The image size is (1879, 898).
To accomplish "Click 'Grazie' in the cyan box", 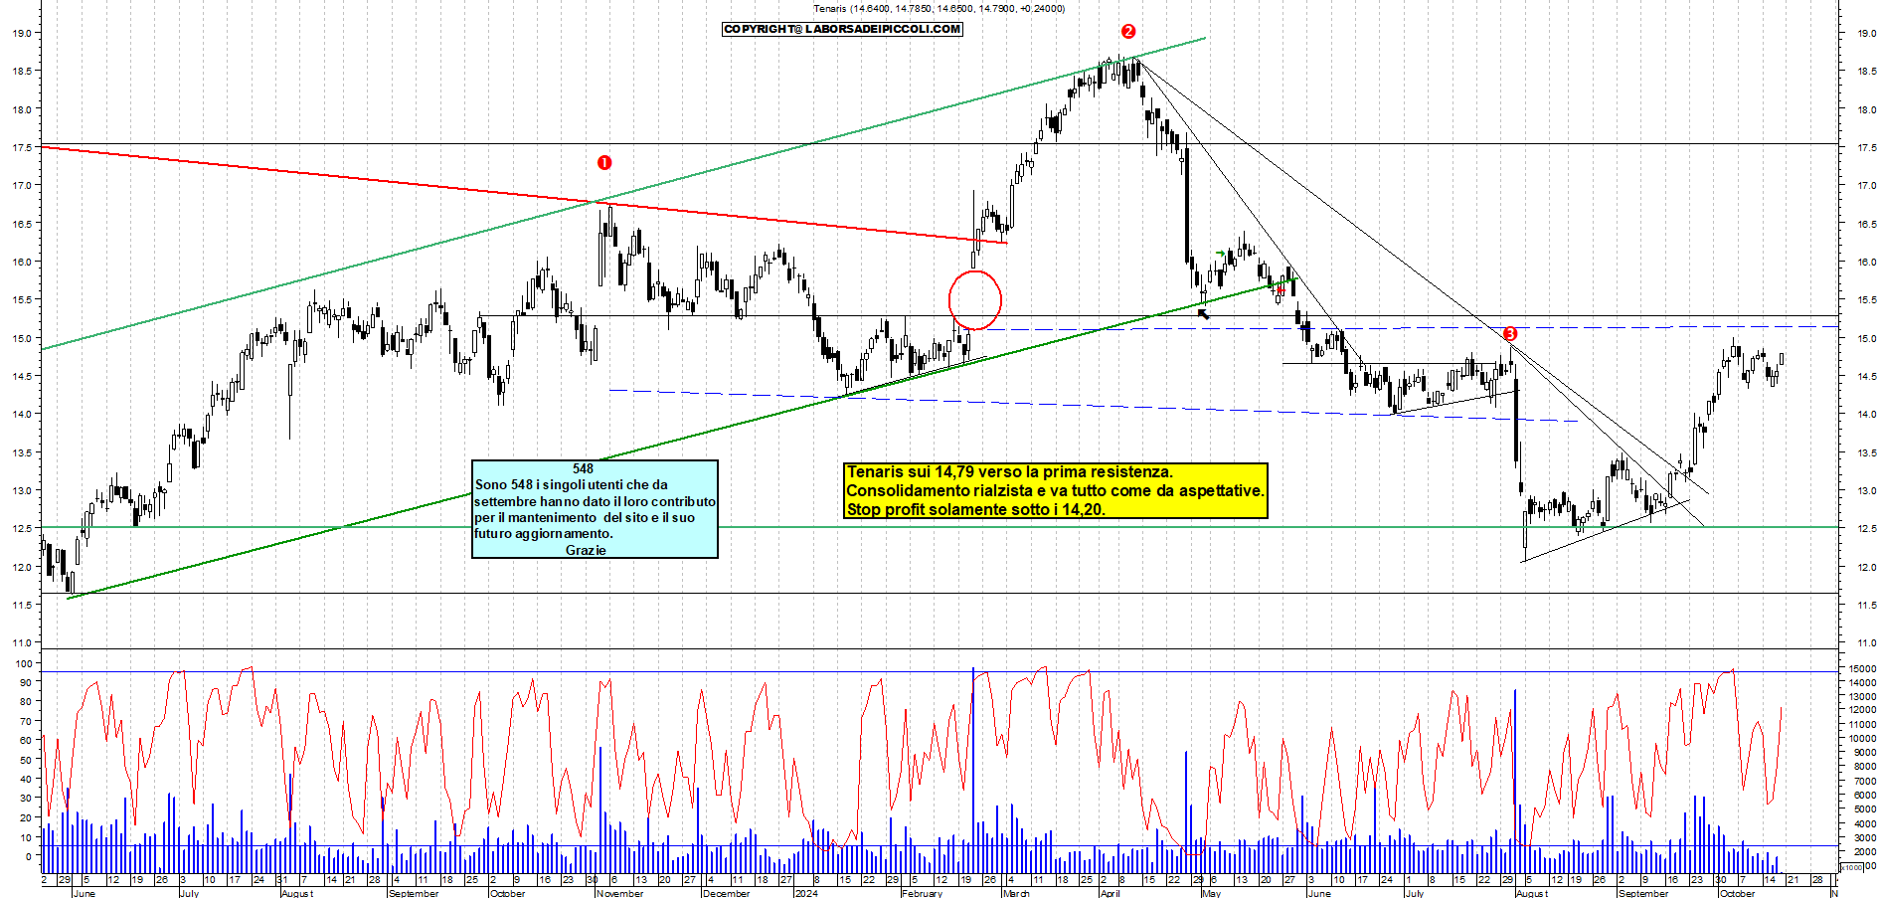I will pos(586,550).
